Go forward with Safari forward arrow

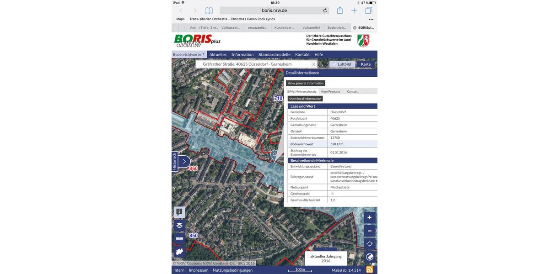click(x=195, y=11)
